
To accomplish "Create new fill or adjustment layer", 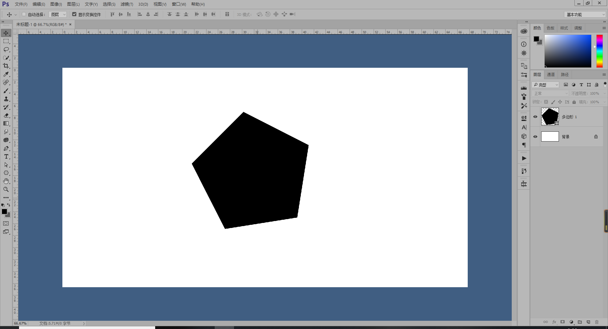I will coord(571,322).
